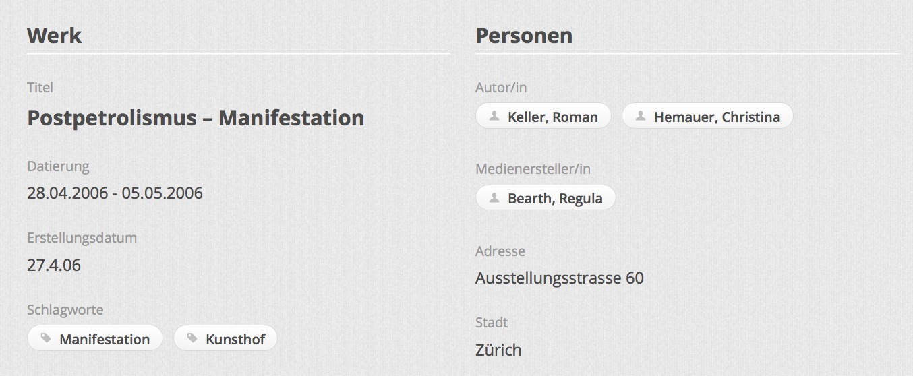Click the tag icon beside Manifestation

click(46, 338)
